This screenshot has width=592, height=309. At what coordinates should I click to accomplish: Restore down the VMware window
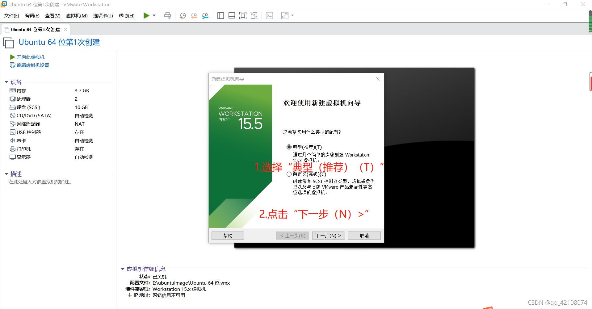coord(565,4)
